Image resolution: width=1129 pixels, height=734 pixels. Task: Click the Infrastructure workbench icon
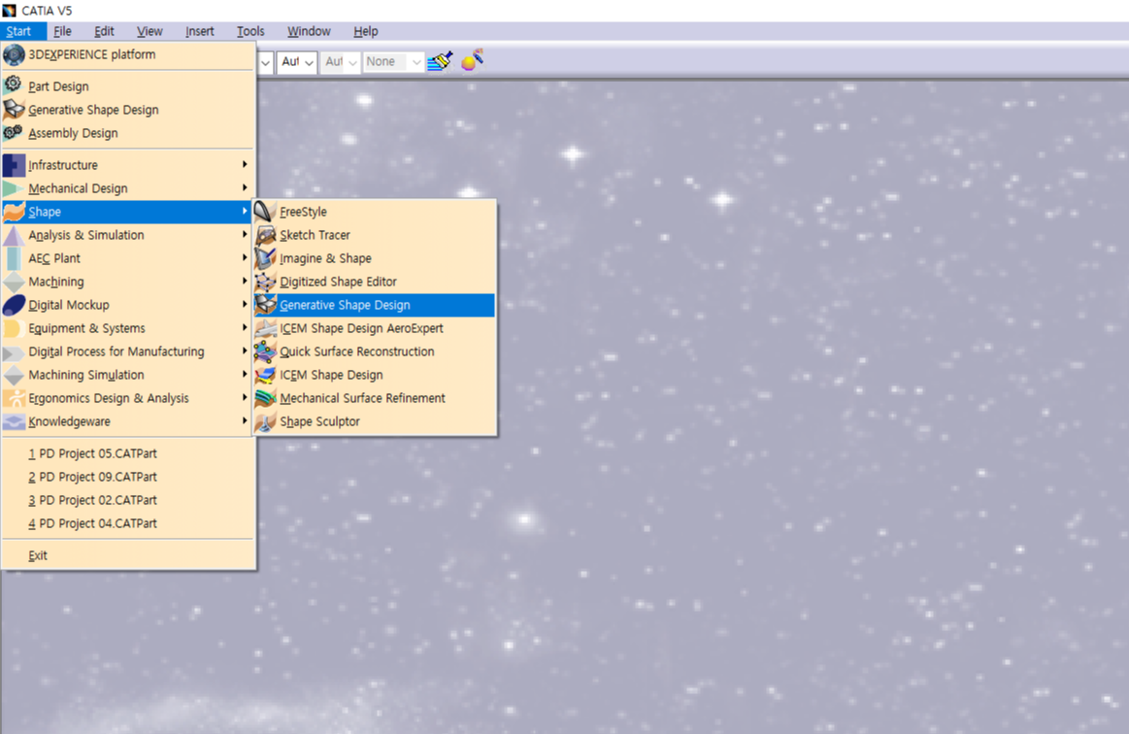14,165
